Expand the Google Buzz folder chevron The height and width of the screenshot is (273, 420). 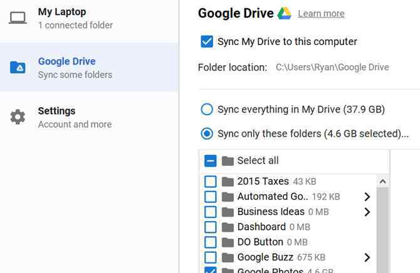[x=367, y=257]
